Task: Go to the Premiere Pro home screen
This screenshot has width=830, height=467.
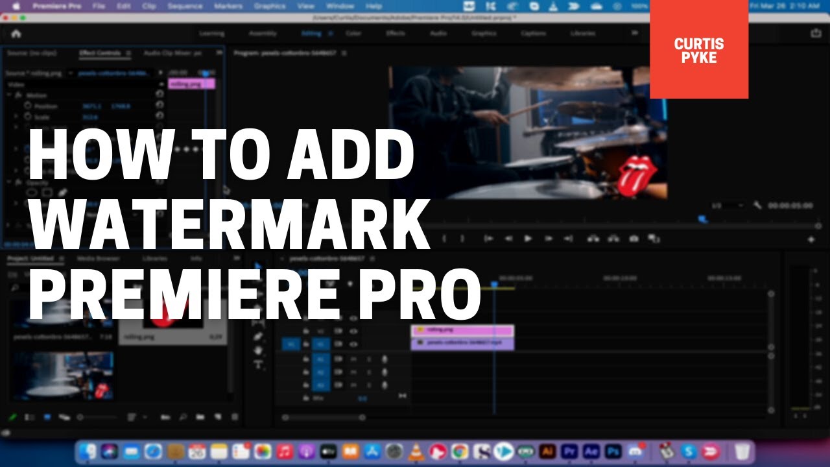Action: pos(16,34)
